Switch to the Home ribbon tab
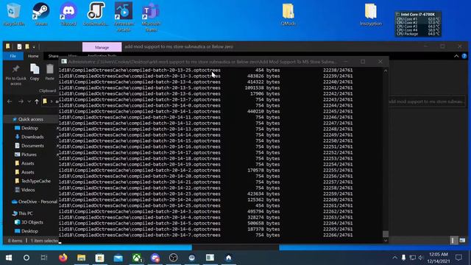This screenshot has height=265, width=471. (x=33, y=56)
